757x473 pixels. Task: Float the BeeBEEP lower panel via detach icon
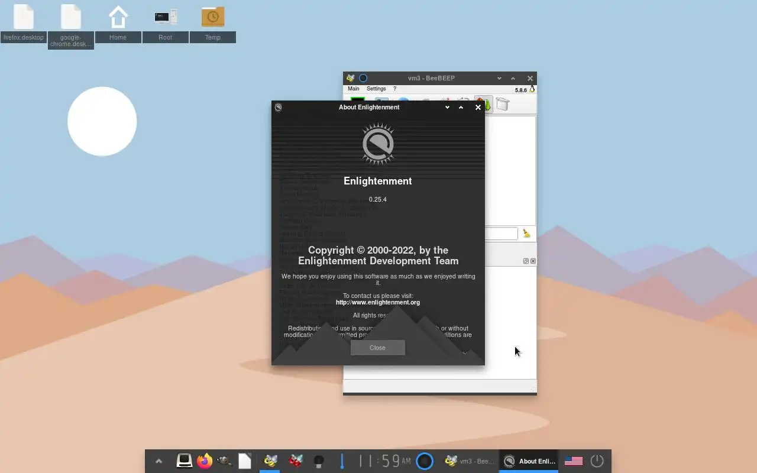click(526, 261)
